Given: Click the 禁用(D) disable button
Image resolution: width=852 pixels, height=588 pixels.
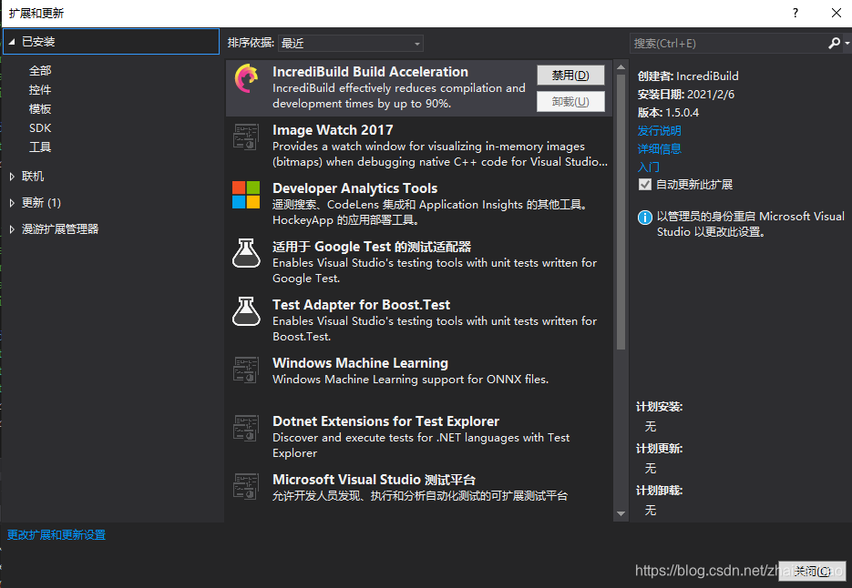Looking at the screenshot, I should tap(570, 76).
